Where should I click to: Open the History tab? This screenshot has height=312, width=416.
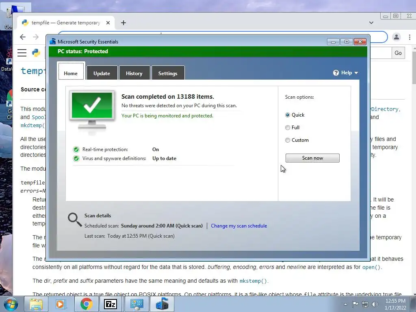point(134,73)
